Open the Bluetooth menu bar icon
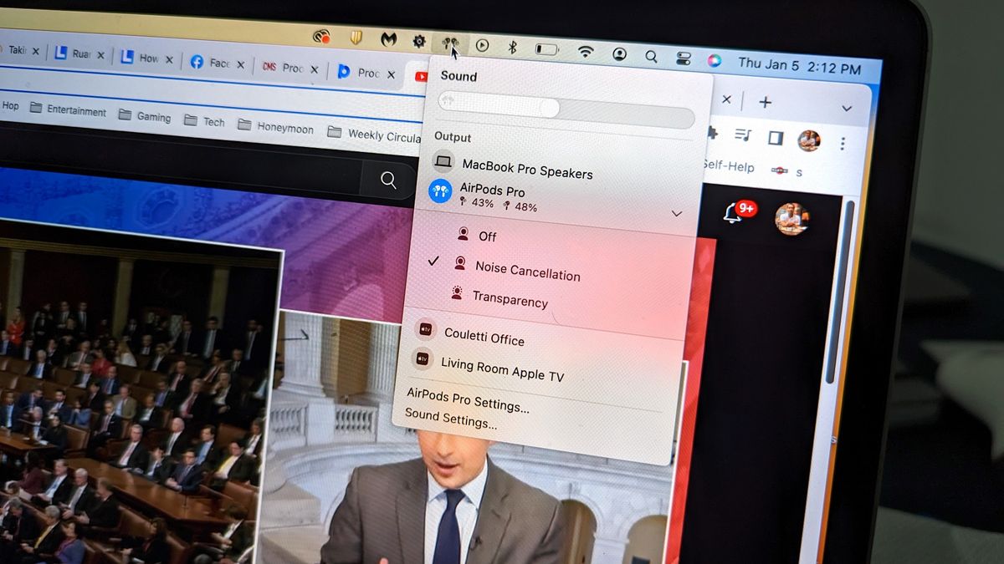The height and width of the screenshot is (564, 1004). point(513,48)
